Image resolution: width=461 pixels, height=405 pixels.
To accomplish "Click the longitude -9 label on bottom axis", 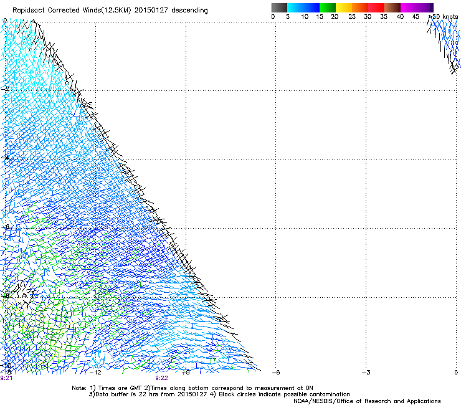I will [186, 373].
